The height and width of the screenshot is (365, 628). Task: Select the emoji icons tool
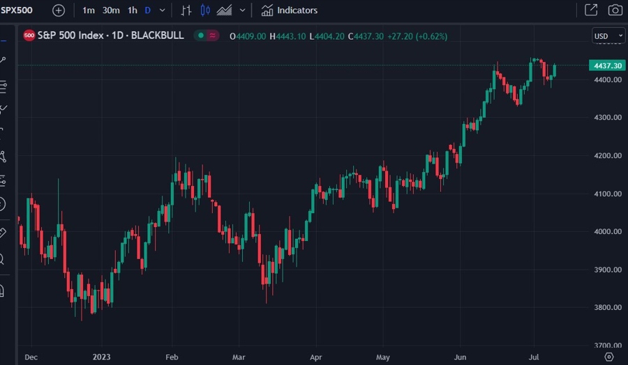click(x=2, y=204)
